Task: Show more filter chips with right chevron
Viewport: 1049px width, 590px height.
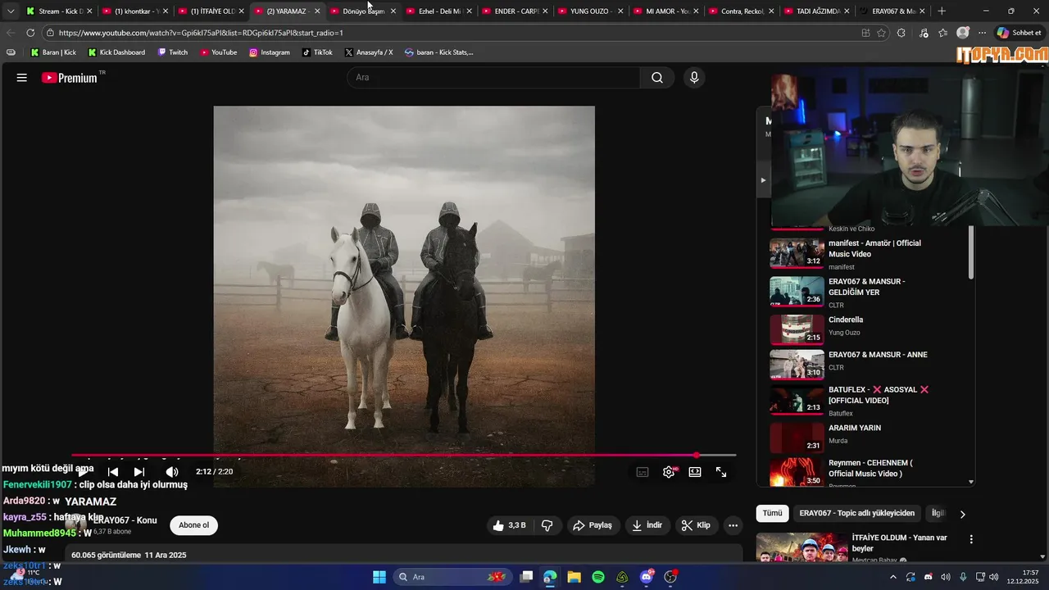Action: 962,514
